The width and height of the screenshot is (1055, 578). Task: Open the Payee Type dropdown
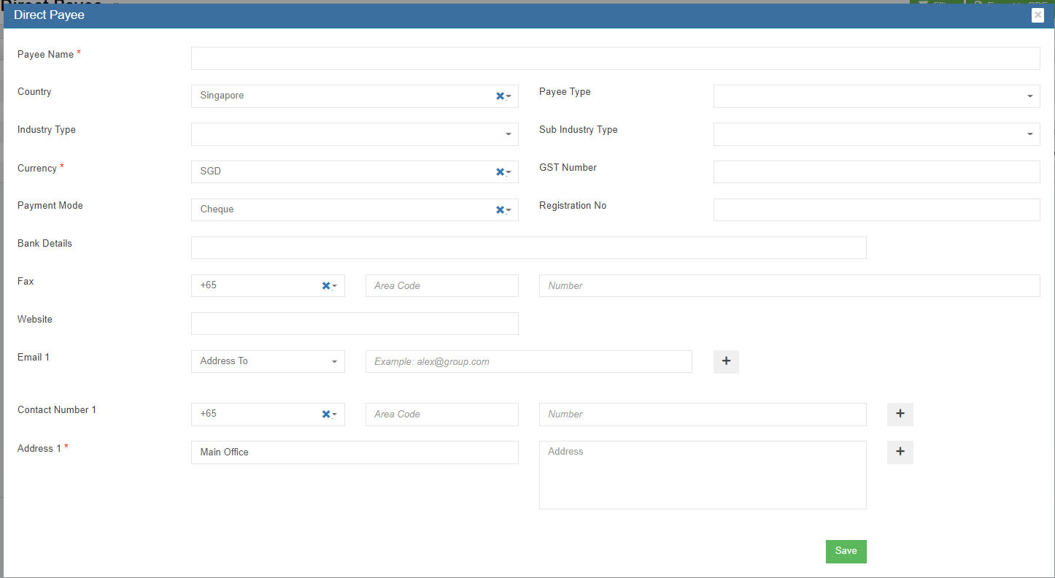pyautogui.click(x=876, y=96)
